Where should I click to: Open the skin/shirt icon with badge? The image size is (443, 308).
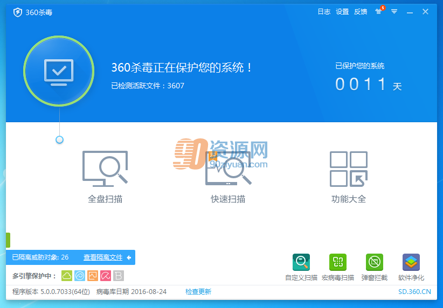379,11
